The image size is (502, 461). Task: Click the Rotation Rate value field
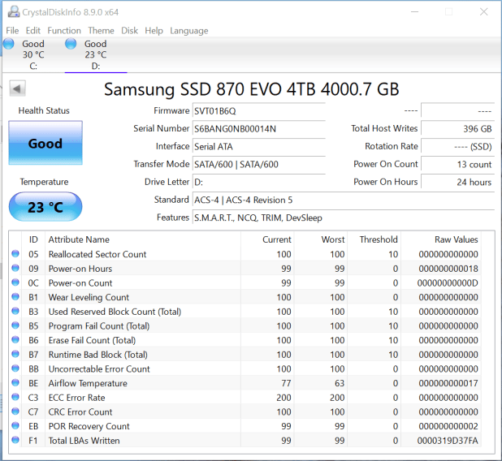tap(458, 147)
